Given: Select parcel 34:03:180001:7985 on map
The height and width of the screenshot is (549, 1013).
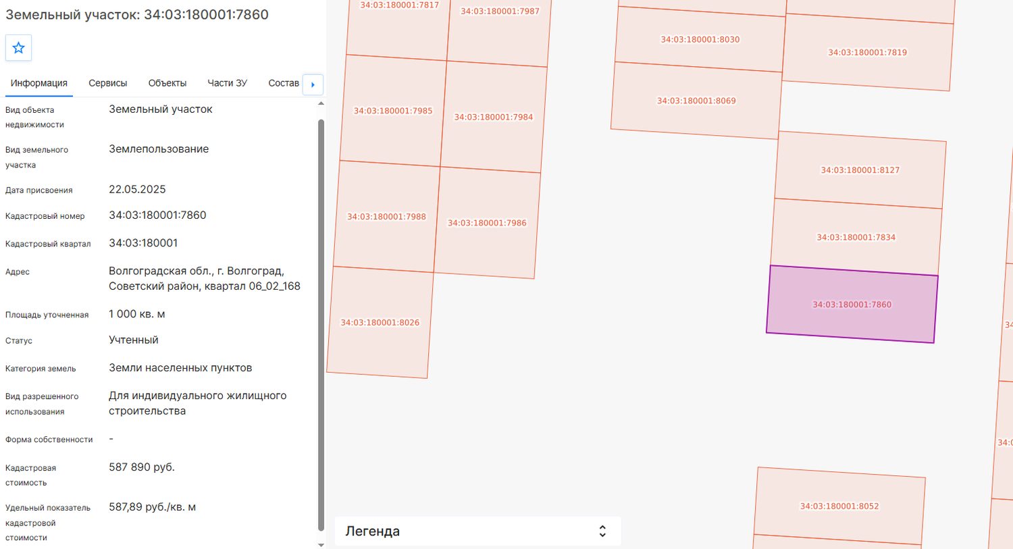Looking at the screenshot, I should 393,111.
